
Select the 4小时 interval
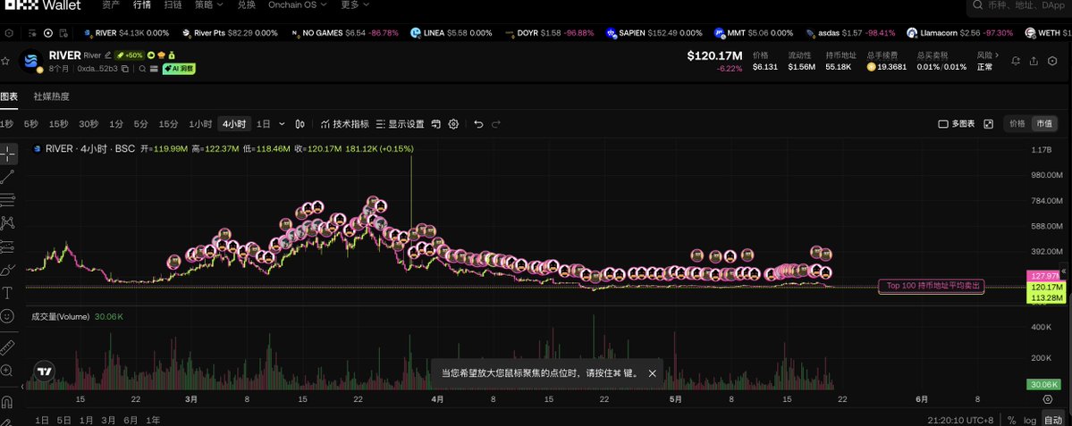click(x=234, y=124)
